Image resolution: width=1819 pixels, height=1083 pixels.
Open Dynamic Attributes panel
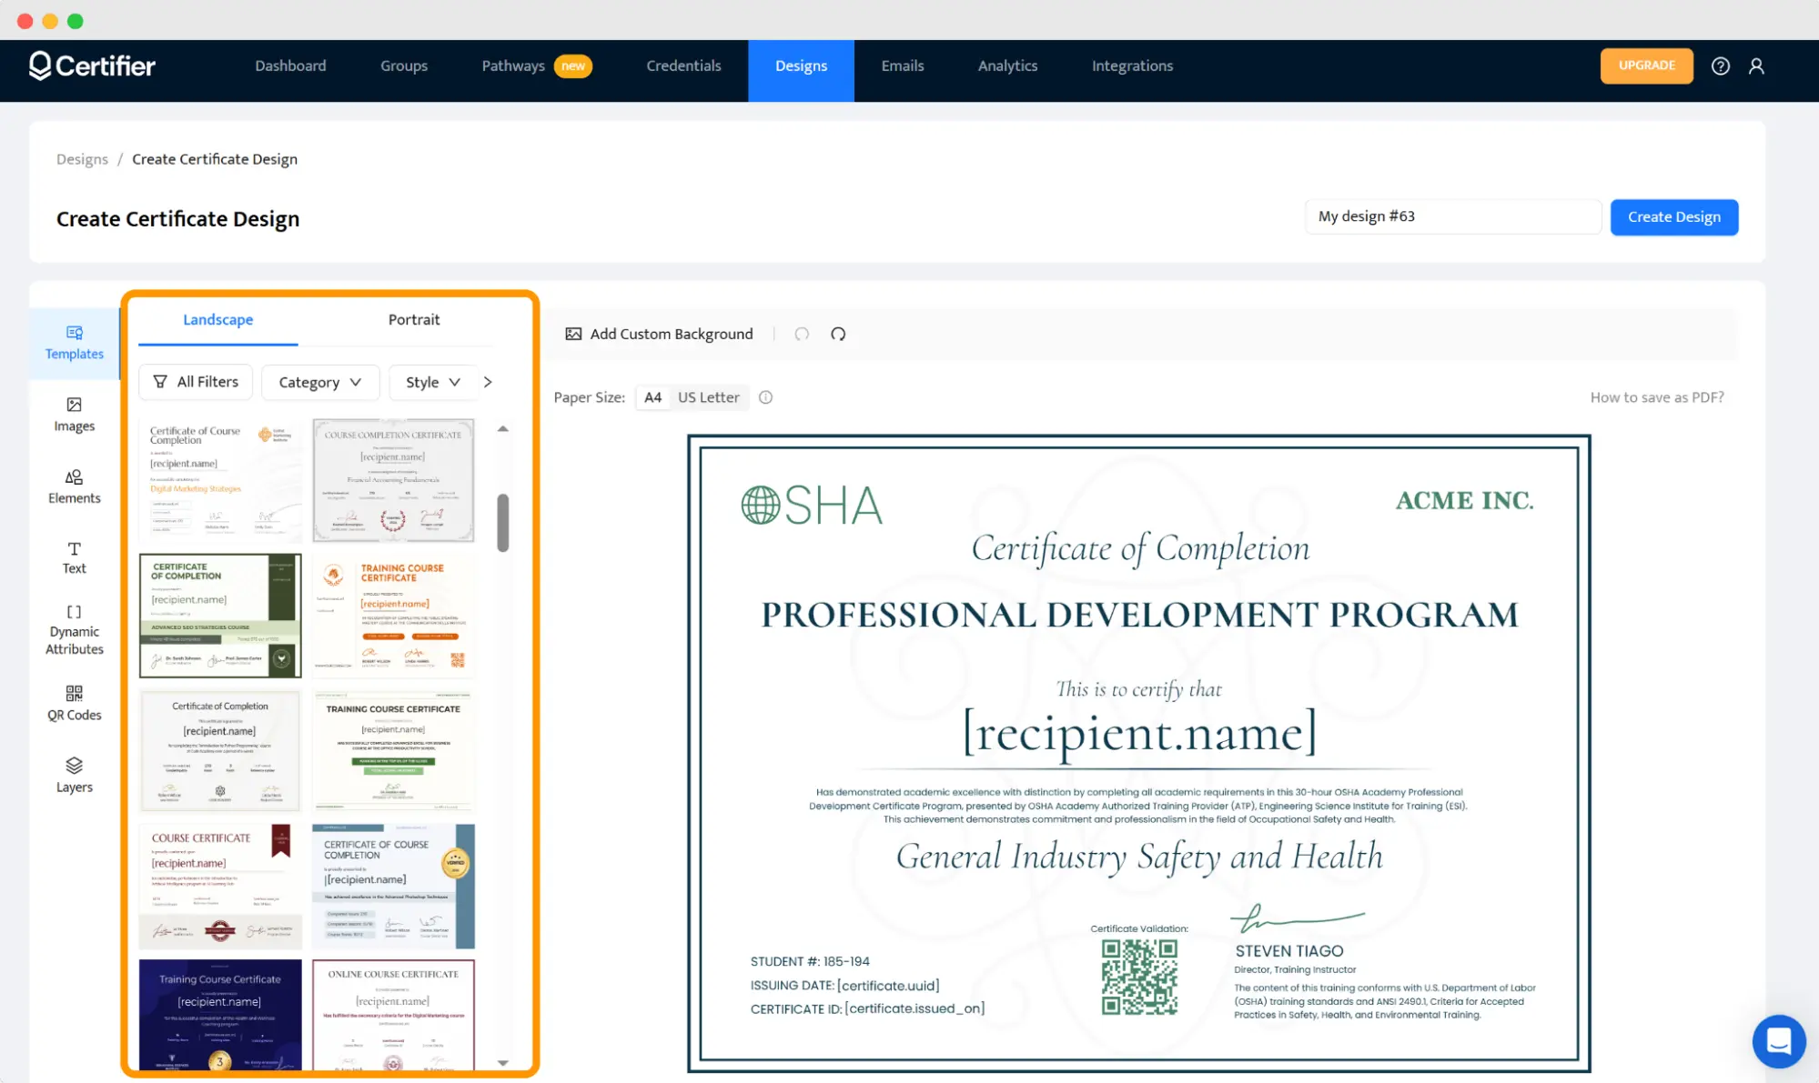pyautogui.click(x=75, y=629)
